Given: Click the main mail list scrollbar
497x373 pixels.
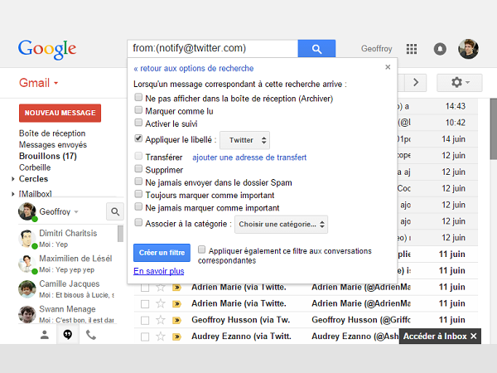Looking at the screenshot, I should point(493,128).
